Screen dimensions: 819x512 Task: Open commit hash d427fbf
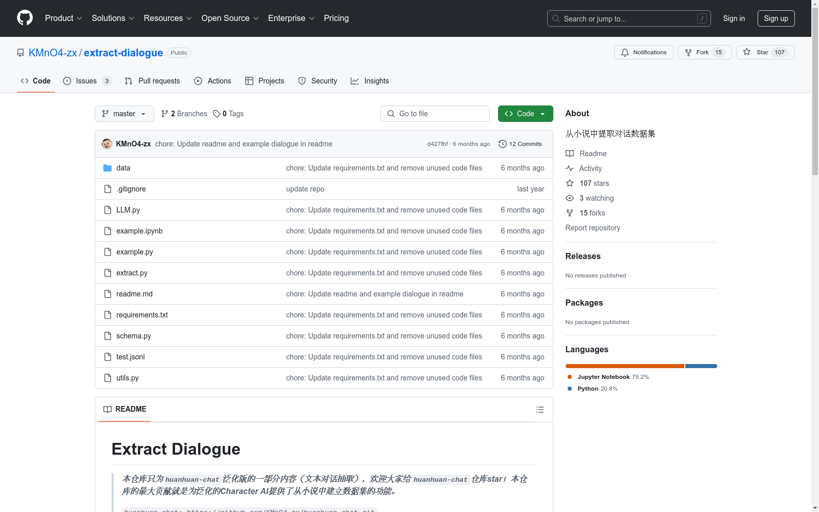[437, 144]
